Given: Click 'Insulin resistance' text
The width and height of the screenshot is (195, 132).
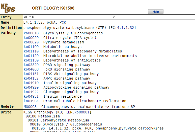Looking at the screenshot, I should (62, 96).
